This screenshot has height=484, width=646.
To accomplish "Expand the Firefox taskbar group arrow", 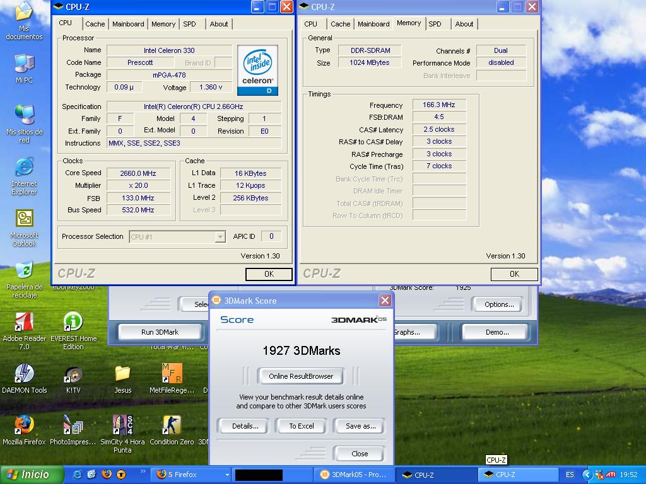I will click(x=227, y=475).
